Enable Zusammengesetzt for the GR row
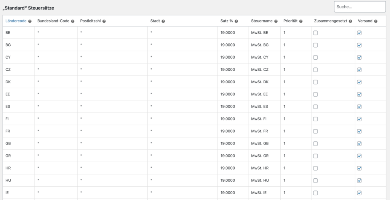Image resolution: width=390 pixels, height=200 pixels. tap(315, 156)
